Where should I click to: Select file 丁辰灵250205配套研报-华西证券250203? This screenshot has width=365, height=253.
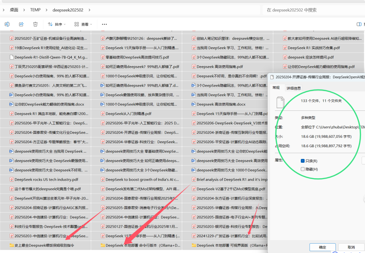pos(49,67)
